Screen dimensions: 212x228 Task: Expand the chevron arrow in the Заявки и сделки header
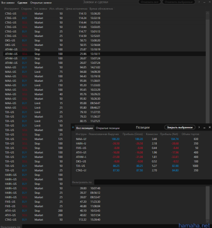pyautogui.click(x=199, y=2)
